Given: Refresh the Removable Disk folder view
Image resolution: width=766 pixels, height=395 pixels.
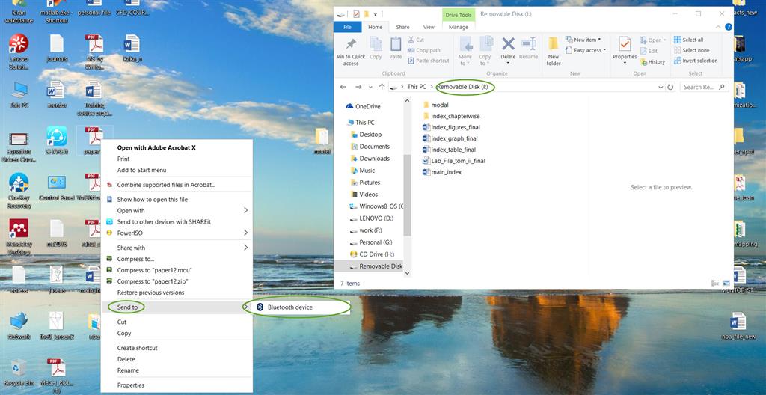Looking at the screenshot, I should coord(670,87).
